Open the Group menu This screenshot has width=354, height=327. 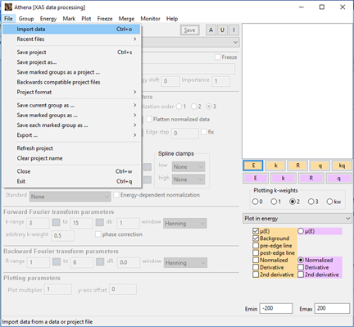[x=26, y=19]
